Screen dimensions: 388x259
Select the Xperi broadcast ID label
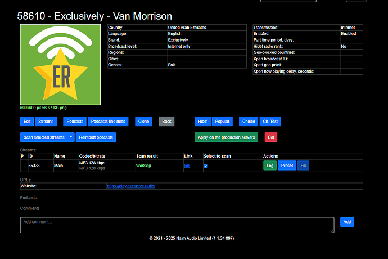[270, 59]
